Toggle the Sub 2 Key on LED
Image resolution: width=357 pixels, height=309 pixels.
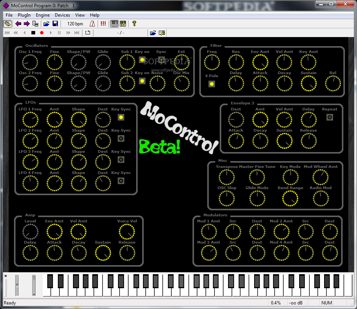142,81
